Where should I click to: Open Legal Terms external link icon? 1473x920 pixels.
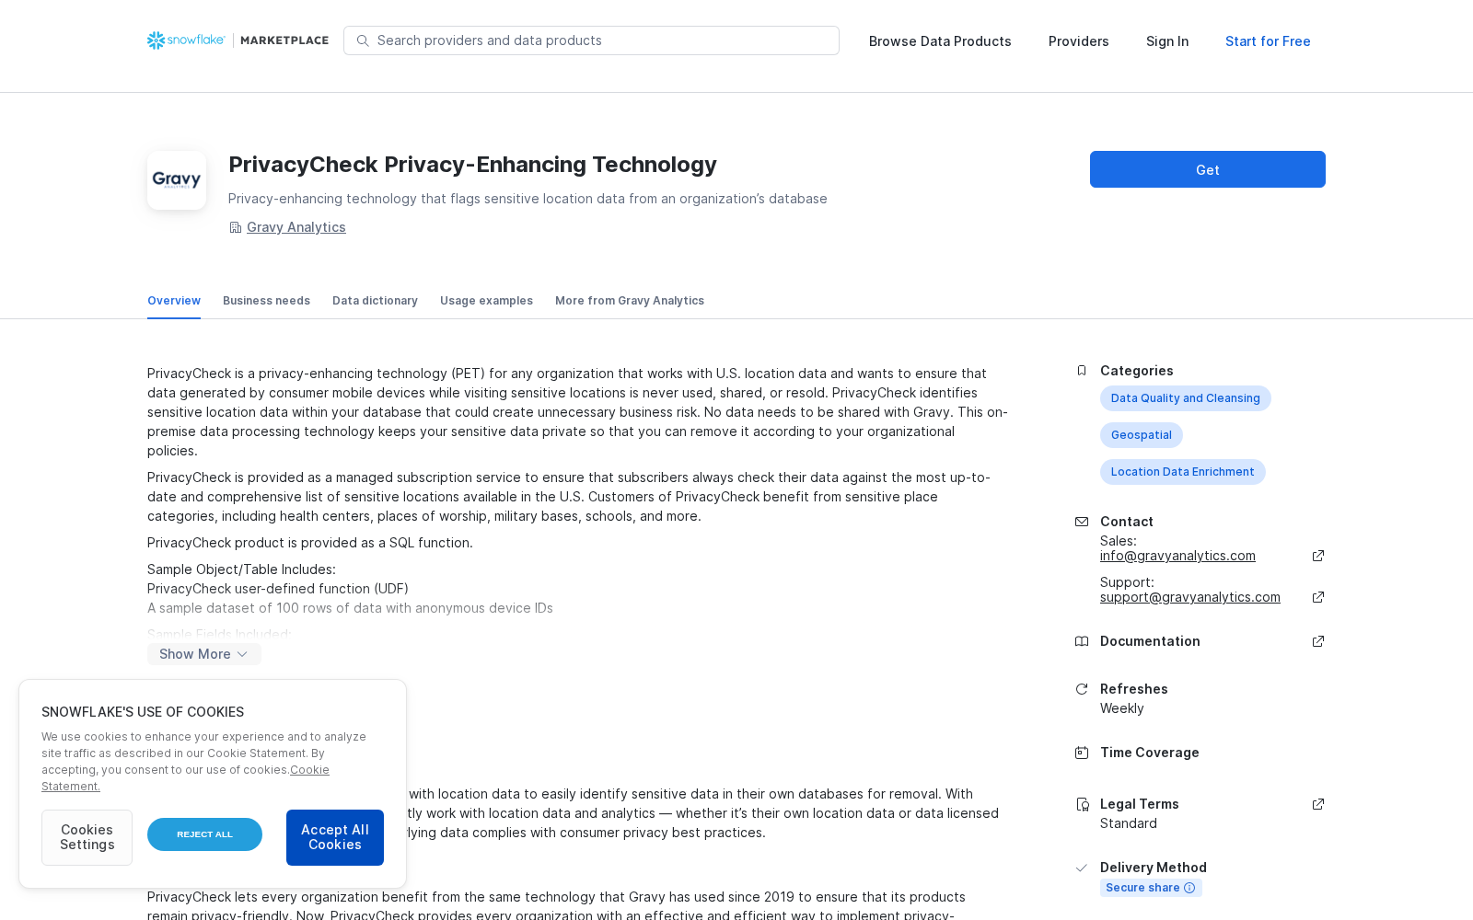1318,804
